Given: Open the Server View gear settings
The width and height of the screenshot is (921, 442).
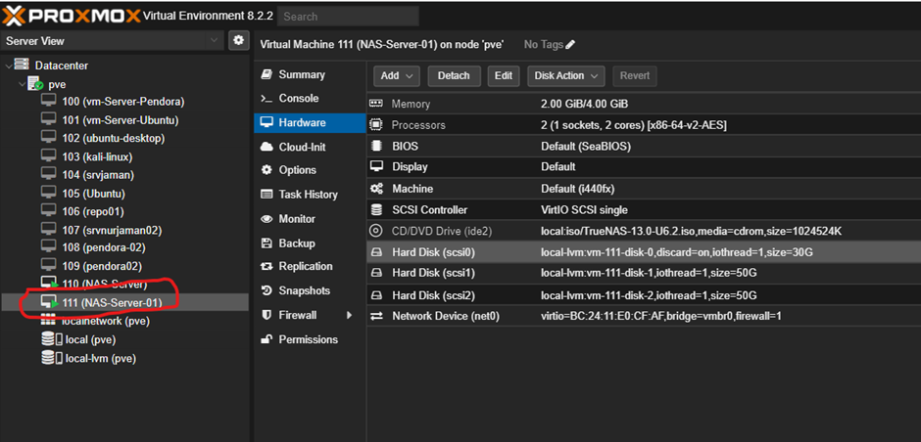Looking at the screenshot, I should point(238,40).
